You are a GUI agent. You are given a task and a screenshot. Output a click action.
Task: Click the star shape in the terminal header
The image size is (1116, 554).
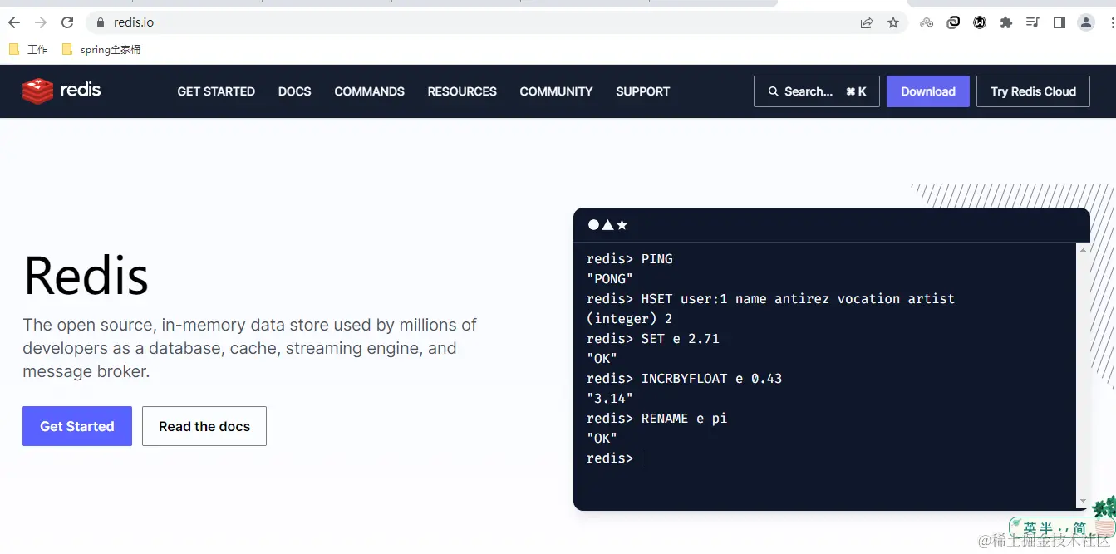[622, 225]
